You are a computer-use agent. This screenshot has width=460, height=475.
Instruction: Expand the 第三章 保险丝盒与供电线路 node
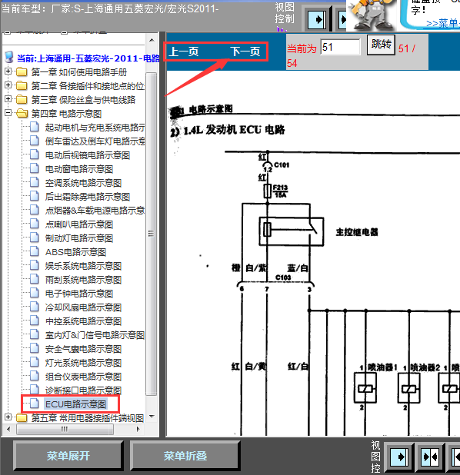click(8, 99)
